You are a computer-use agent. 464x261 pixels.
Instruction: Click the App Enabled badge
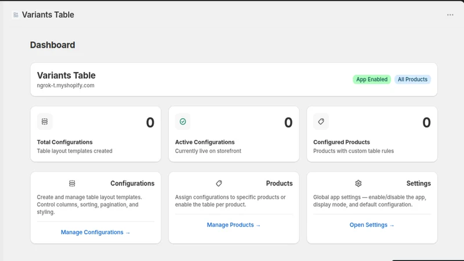[x=372, y=79]
